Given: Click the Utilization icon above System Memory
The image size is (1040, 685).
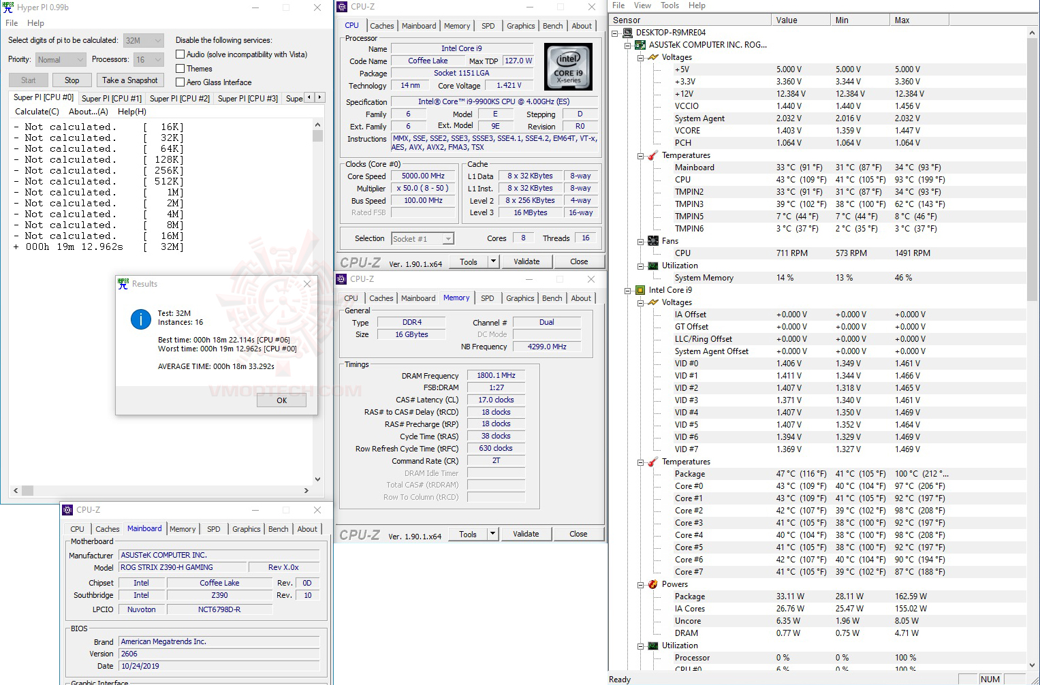Looking at the screenshot, I should [653, 266].
